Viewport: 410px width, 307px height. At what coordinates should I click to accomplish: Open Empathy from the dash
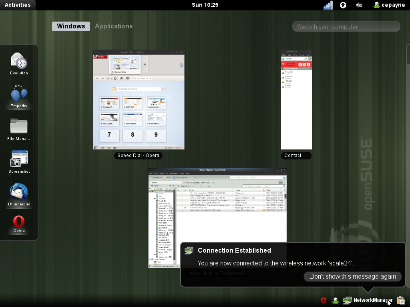[x=19, y=95]
